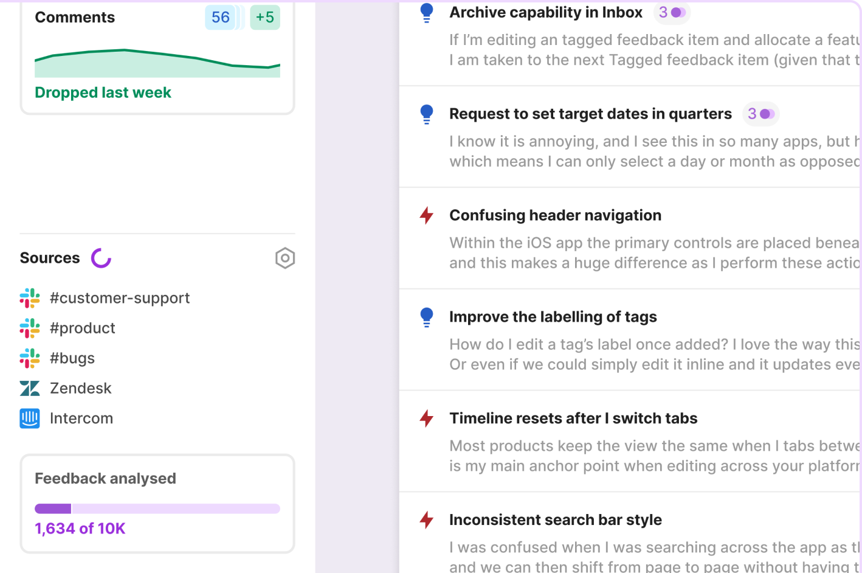The height and width of the screenshot is (573, 862).
Task: Click the Intercom logo icon
Action: tap(30, 418)
